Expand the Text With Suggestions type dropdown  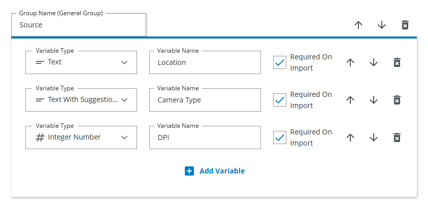tap(81, 100)
